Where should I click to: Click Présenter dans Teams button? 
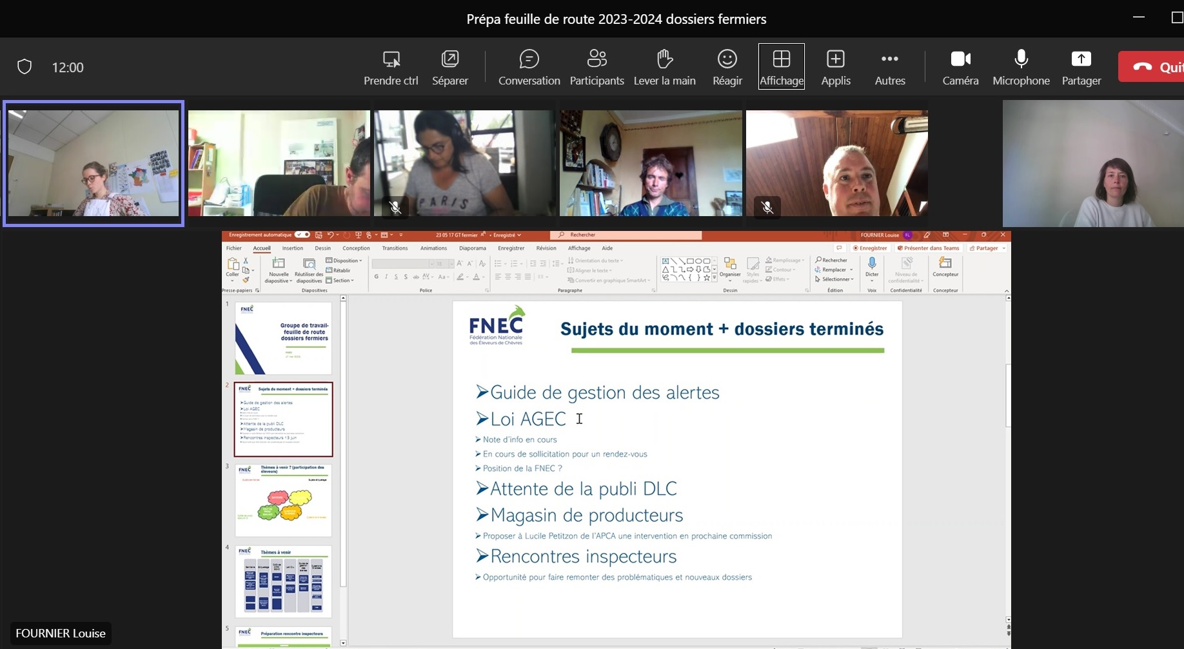coord(928,248)
